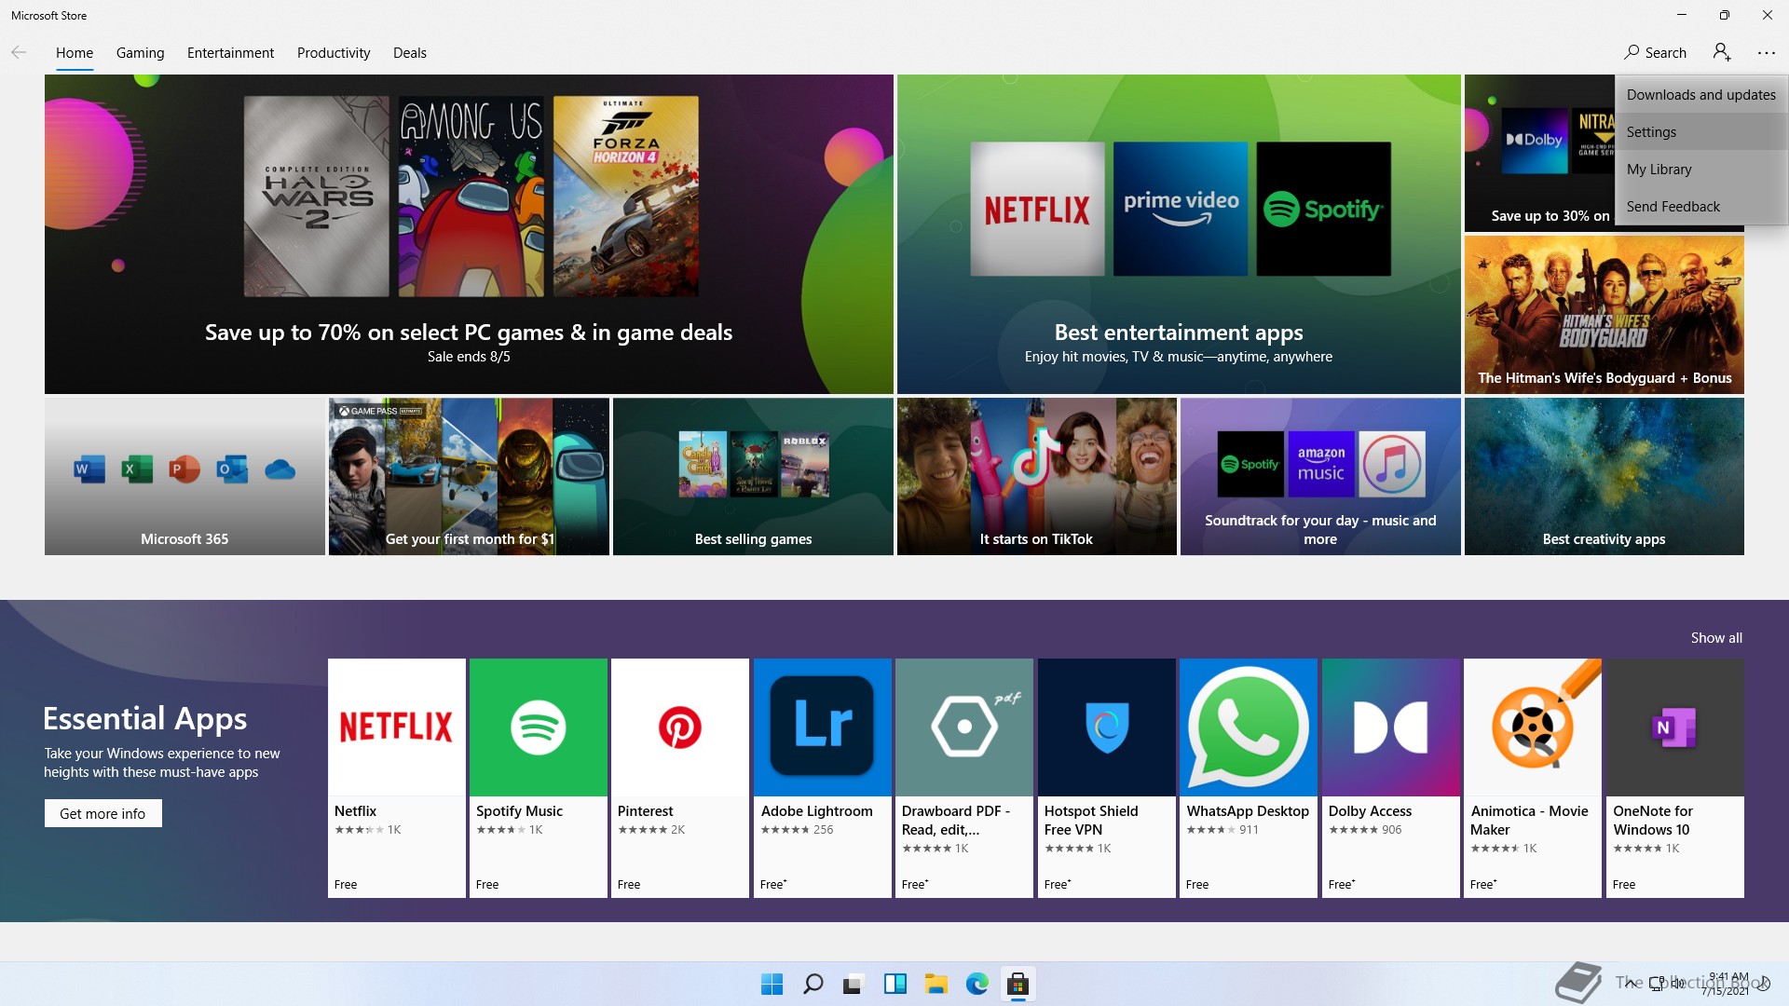Open taskbar Search magnifier
The image size is (1789, 1006).
coord(813,984)
